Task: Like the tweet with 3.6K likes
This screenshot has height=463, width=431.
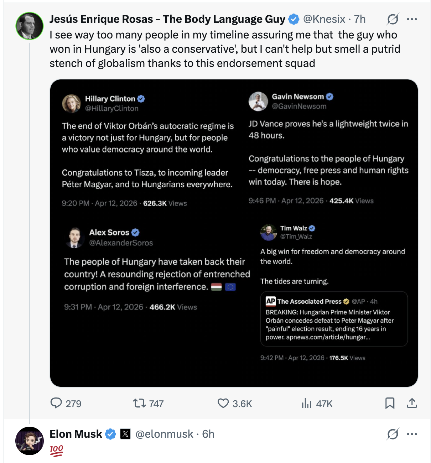Action: coord(223,403)
